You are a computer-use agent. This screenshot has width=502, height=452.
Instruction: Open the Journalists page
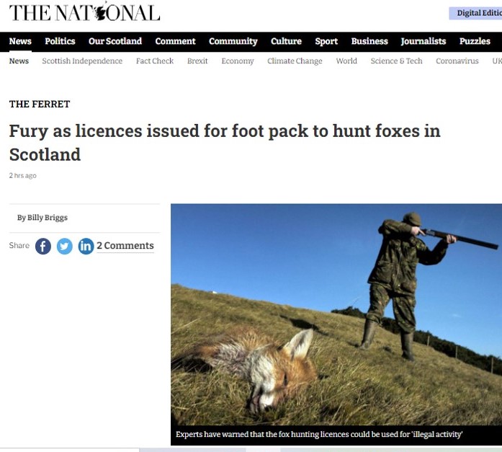pos(423,41)
